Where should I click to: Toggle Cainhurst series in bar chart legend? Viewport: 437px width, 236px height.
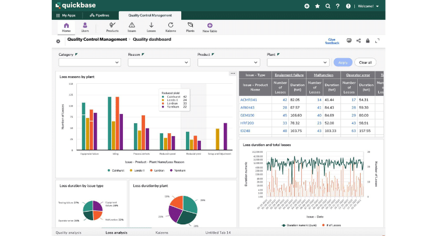116,170
